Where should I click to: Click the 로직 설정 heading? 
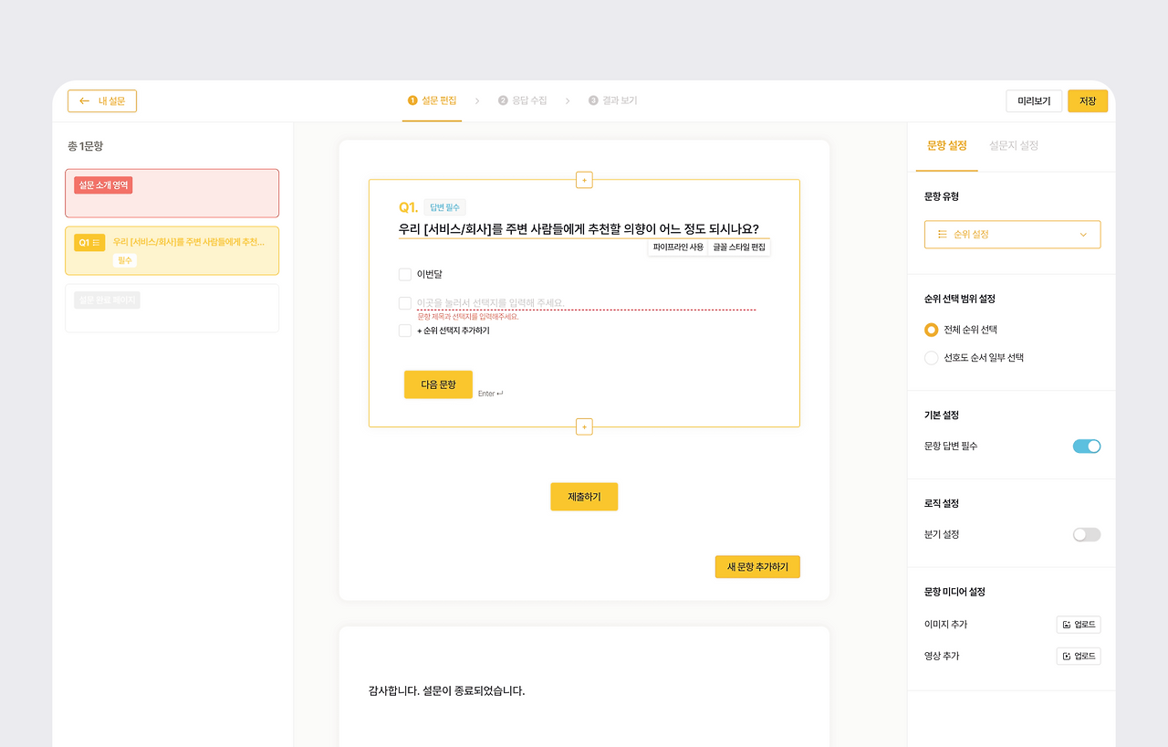click(942, 503)
